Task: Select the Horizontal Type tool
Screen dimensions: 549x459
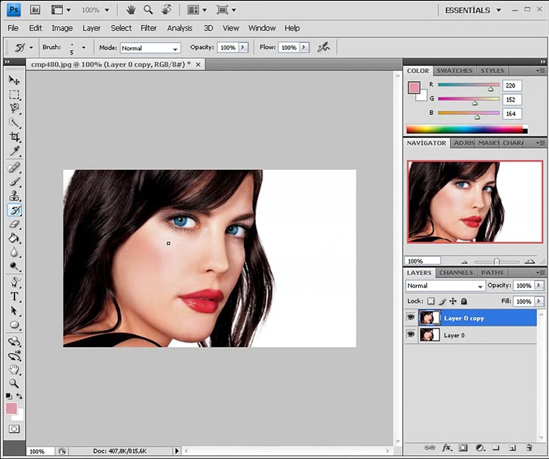Action: pyautogui.click(x=14, y=296)
